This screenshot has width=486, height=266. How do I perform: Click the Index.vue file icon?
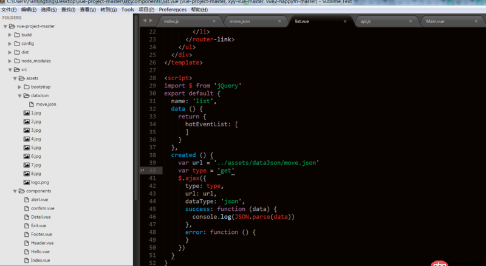click(27, 261)
